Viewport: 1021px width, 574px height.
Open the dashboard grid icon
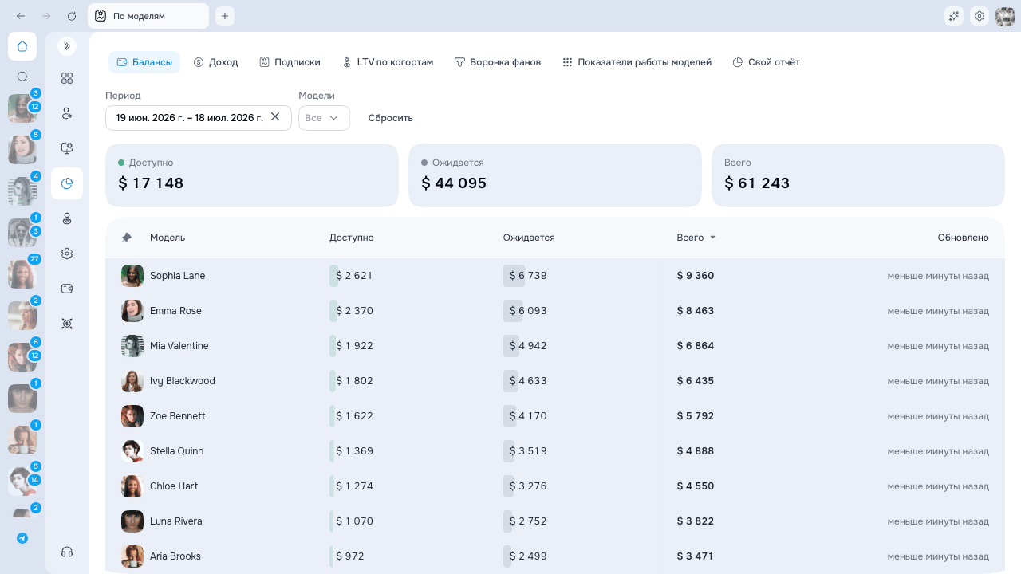pos(67,78)
